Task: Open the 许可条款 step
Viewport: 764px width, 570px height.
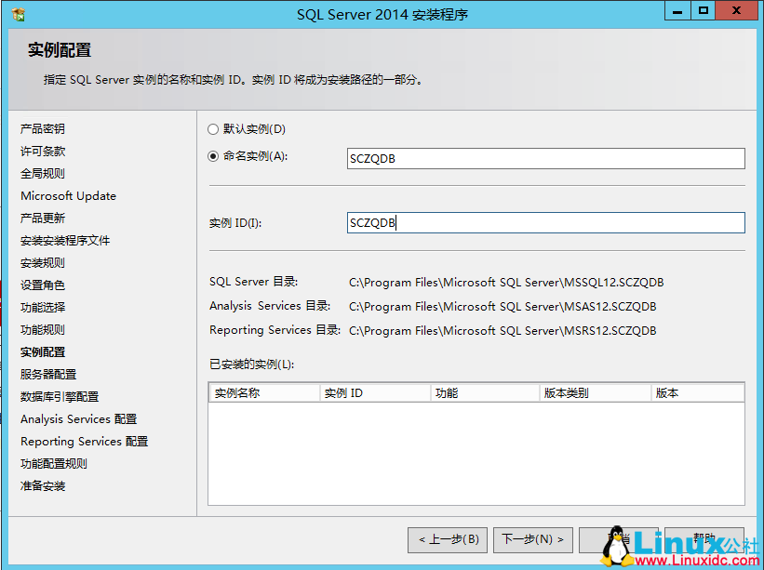Action: 41,151
